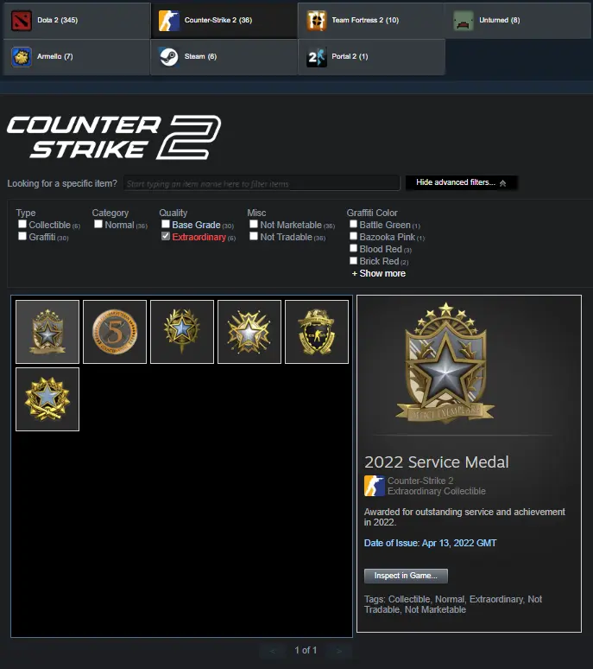Go to next inventory page arrow
Image resolution: width=593 pixels, height=669 pixels.
point(339,651)
